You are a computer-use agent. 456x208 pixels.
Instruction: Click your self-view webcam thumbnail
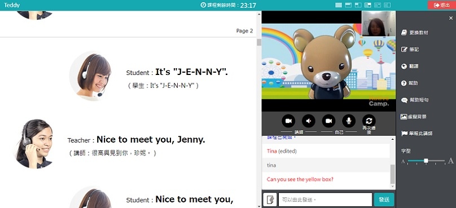click(378, 24)
